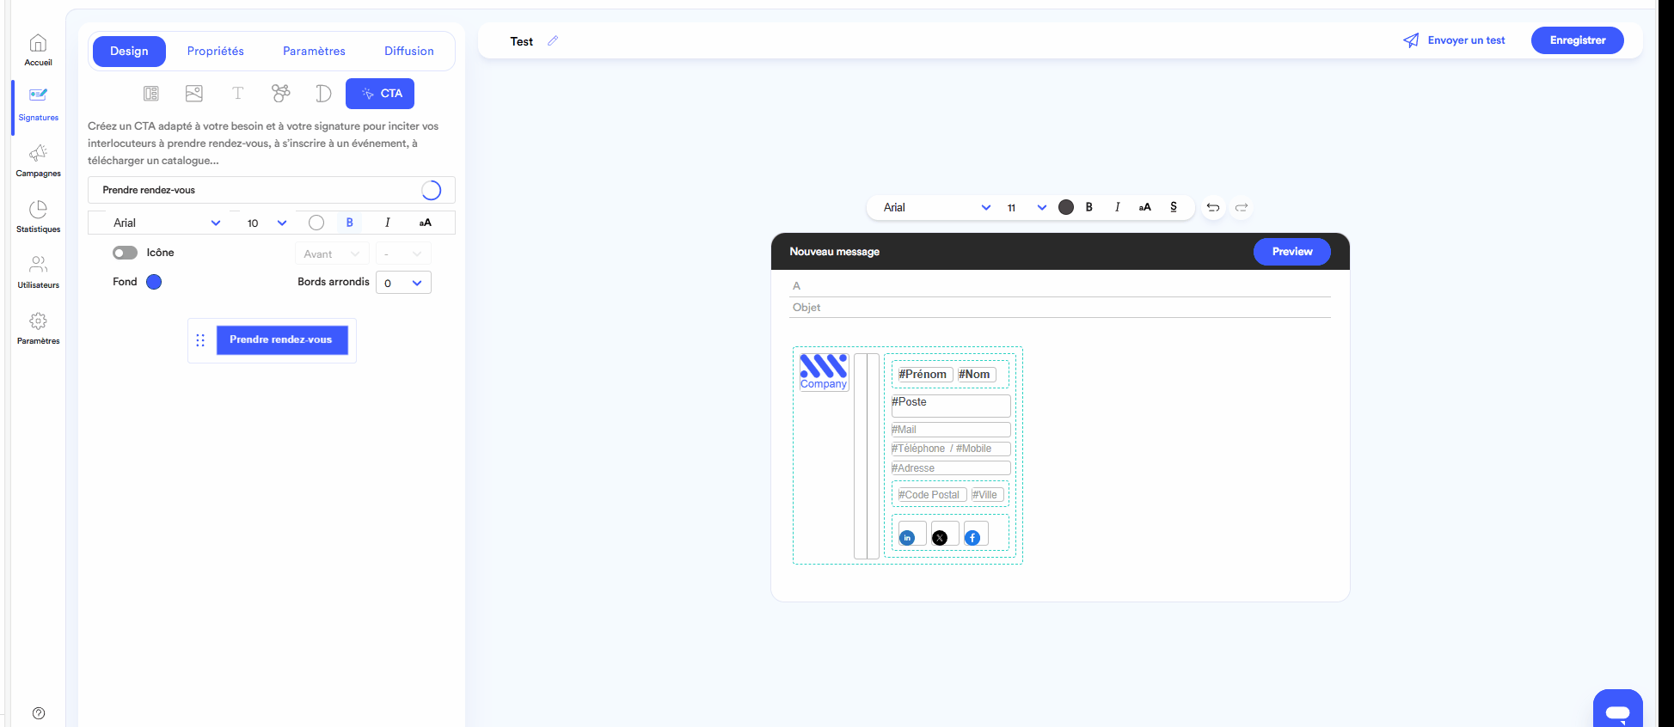This screenshot has height=727, width=1674.
Task: Select the image design tool icon
Action: (194, 94)
